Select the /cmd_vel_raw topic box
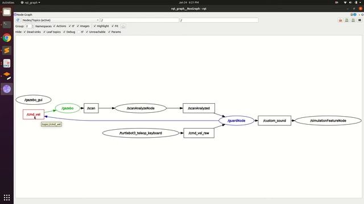 (x=198, y=133)
